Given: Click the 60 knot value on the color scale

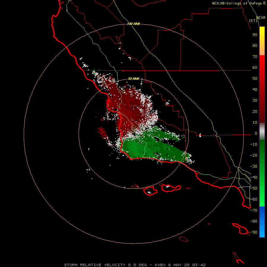Looking at the screenshot, I should (255, 68).
